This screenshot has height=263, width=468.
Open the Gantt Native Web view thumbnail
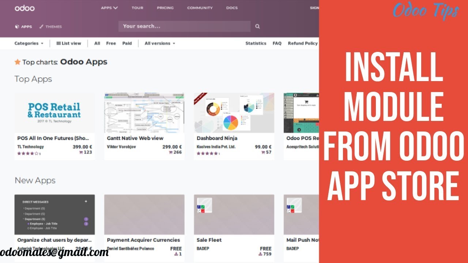pos(144,113)
